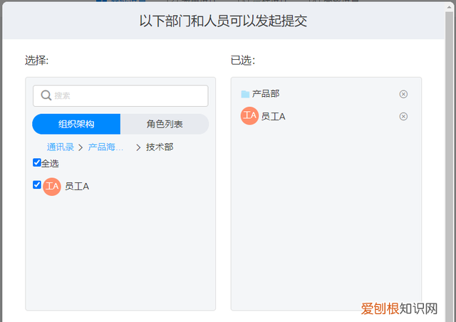The image size is (456, 322).
Task: Remove 员工A from selected list
Action: click(x=403, y=116)
